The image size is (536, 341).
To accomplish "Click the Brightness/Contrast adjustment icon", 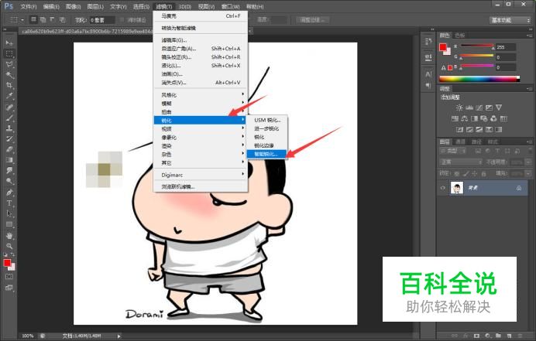I will click(459, 107).
